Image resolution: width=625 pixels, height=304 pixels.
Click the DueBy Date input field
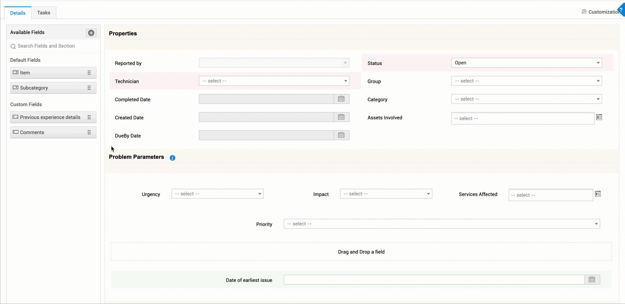pyautogui.click(x=266, y=135)
